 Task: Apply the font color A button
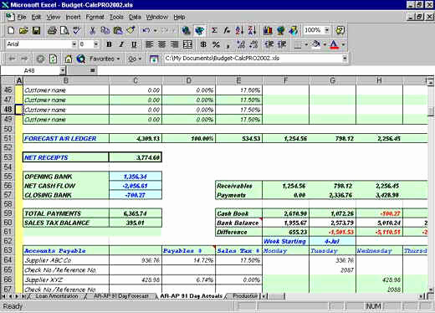point(335,44)
